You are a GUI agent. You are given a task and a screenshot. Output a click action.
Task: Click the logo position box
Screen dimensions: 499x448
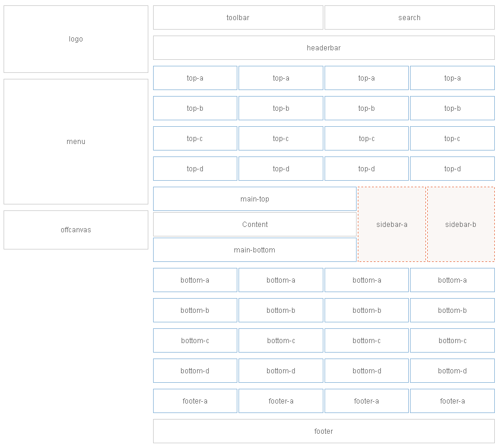point(76,39)
